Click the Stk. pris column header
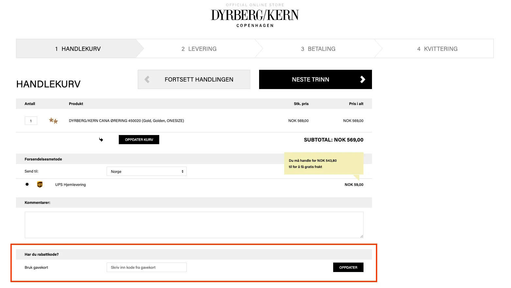Viewport: 511px width, 288px height. 301,104
